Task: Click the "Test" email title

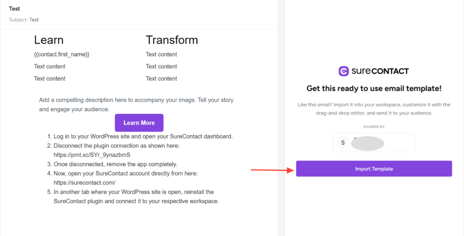Action: tap(14, 9)
